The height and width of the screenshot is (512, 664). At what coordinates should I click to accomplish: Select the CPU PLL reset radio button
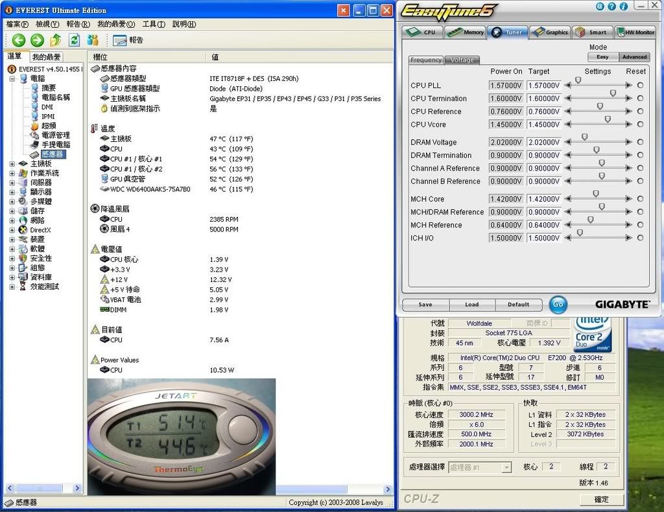640,85
